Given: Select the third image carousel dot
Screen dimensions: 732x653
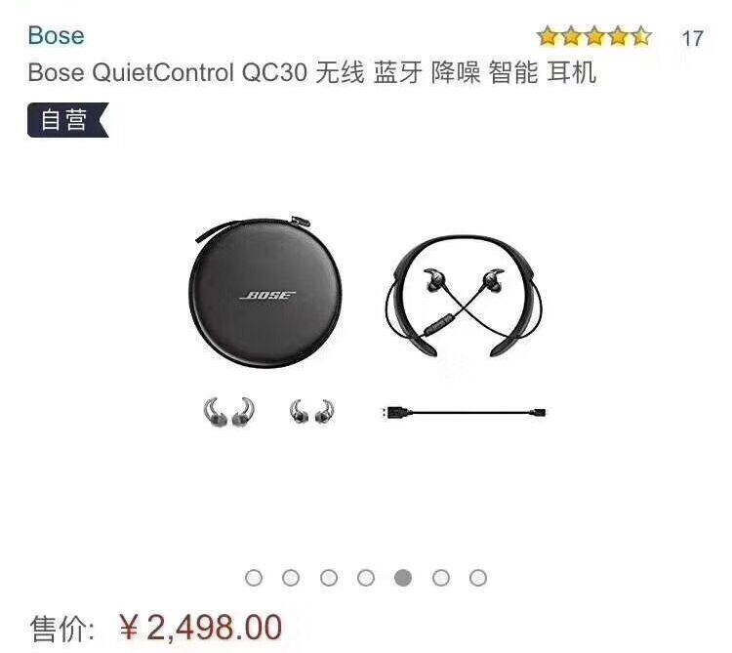Looking at the screenshot, I should pos(329,578).
